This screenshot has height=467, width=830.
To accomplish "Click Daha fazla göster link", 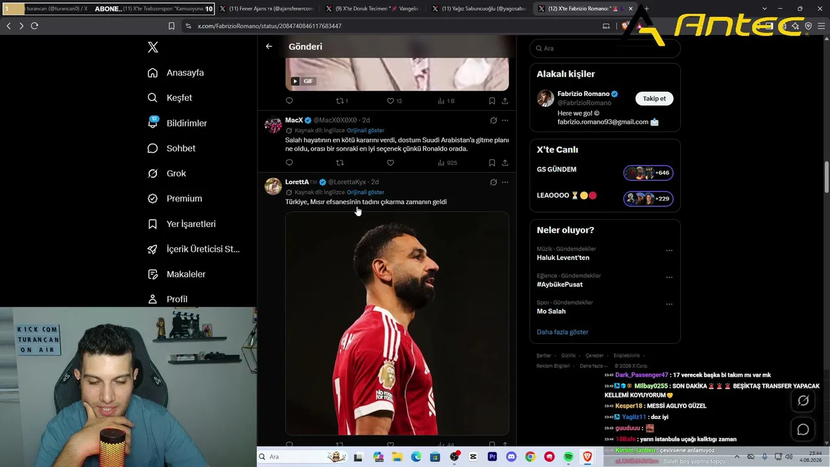I will (562, 332).
